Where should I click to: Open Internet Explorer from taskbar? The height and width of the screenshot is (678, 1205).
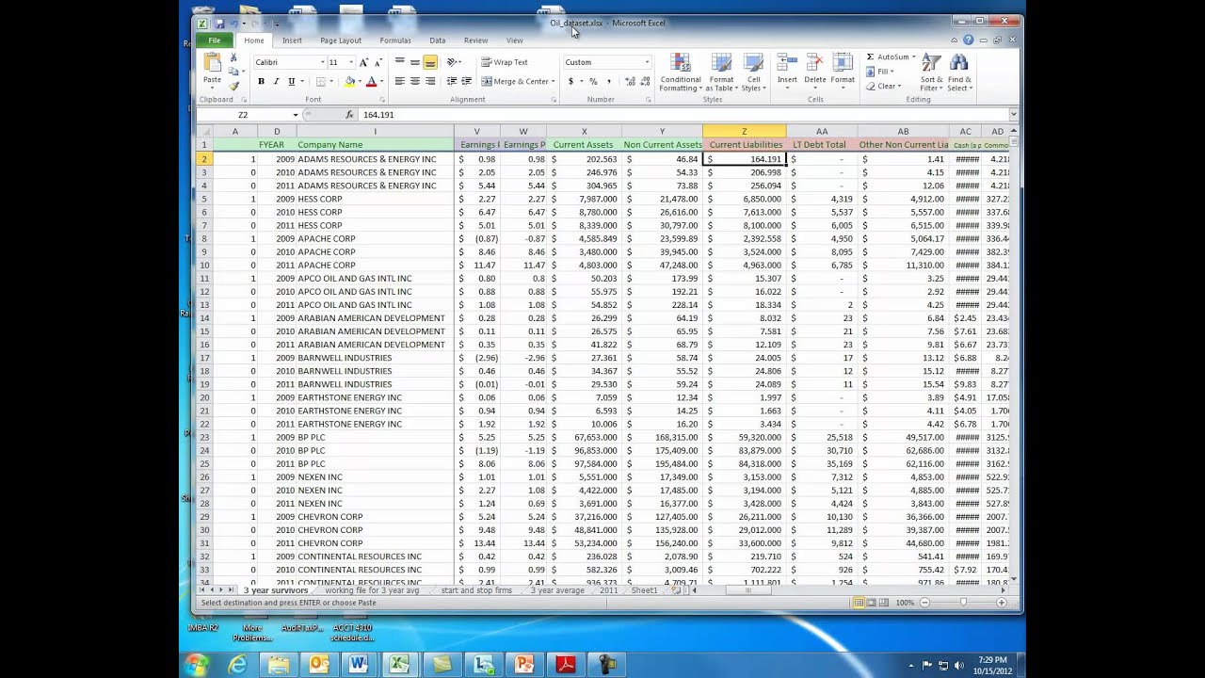tap(237, 665)
